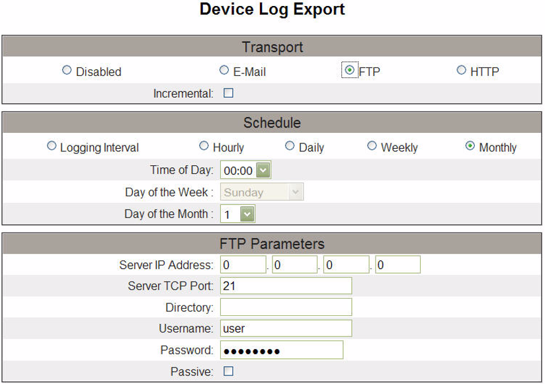Enable the Incremental checkbox

click(228, 93)
